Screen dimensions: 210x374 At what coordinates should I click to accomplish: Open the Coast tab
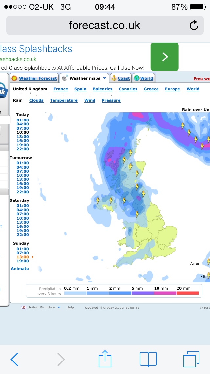pos(124,78)
